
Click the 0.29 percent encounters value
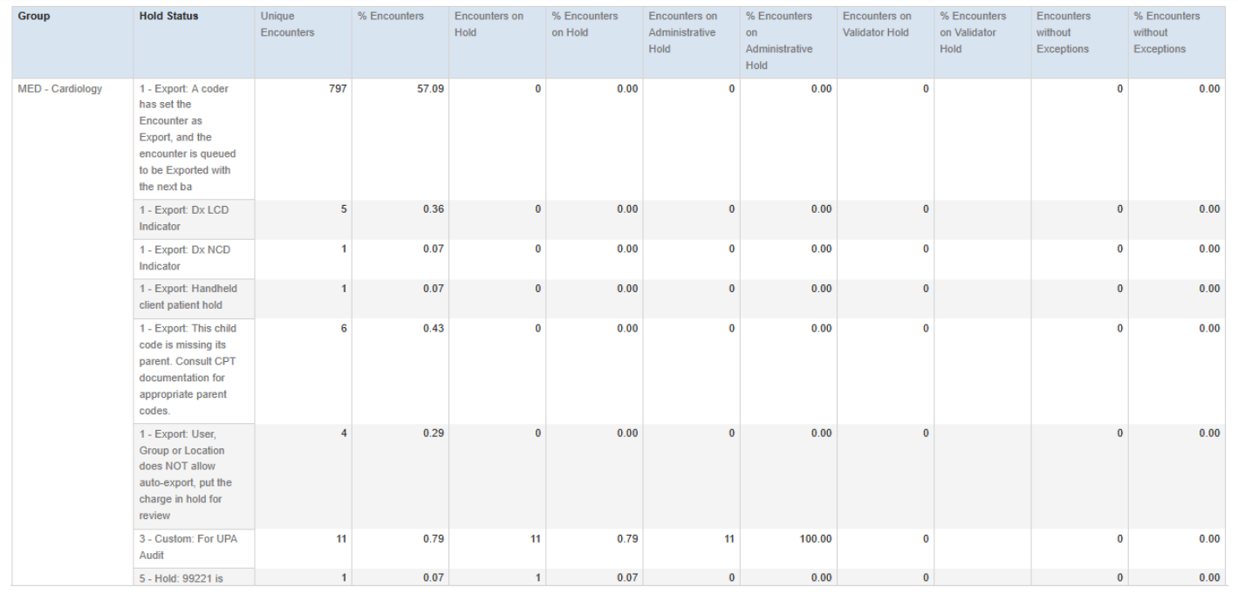click(434, 434)
